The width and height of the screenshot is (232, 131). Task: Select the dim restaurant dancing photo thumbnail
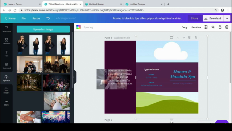(x=57, y=64)
